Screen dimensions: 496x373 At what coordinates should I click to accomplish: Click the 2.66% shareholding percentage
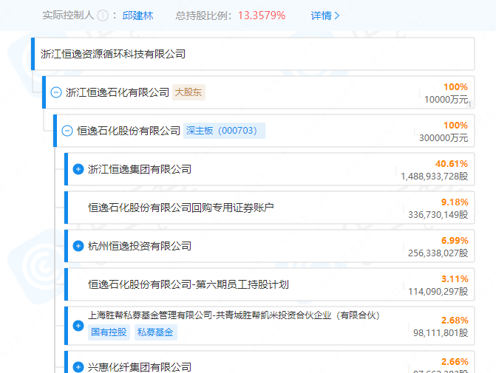[455, 362]
